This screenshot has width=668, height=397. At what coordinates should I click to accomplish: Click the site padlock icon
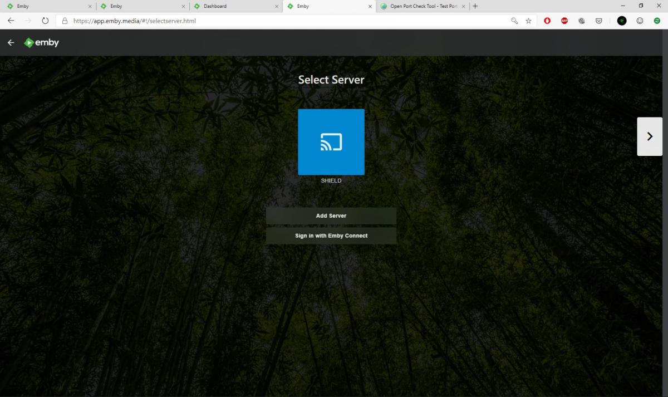pyautogui.click(x=65, y=21)
